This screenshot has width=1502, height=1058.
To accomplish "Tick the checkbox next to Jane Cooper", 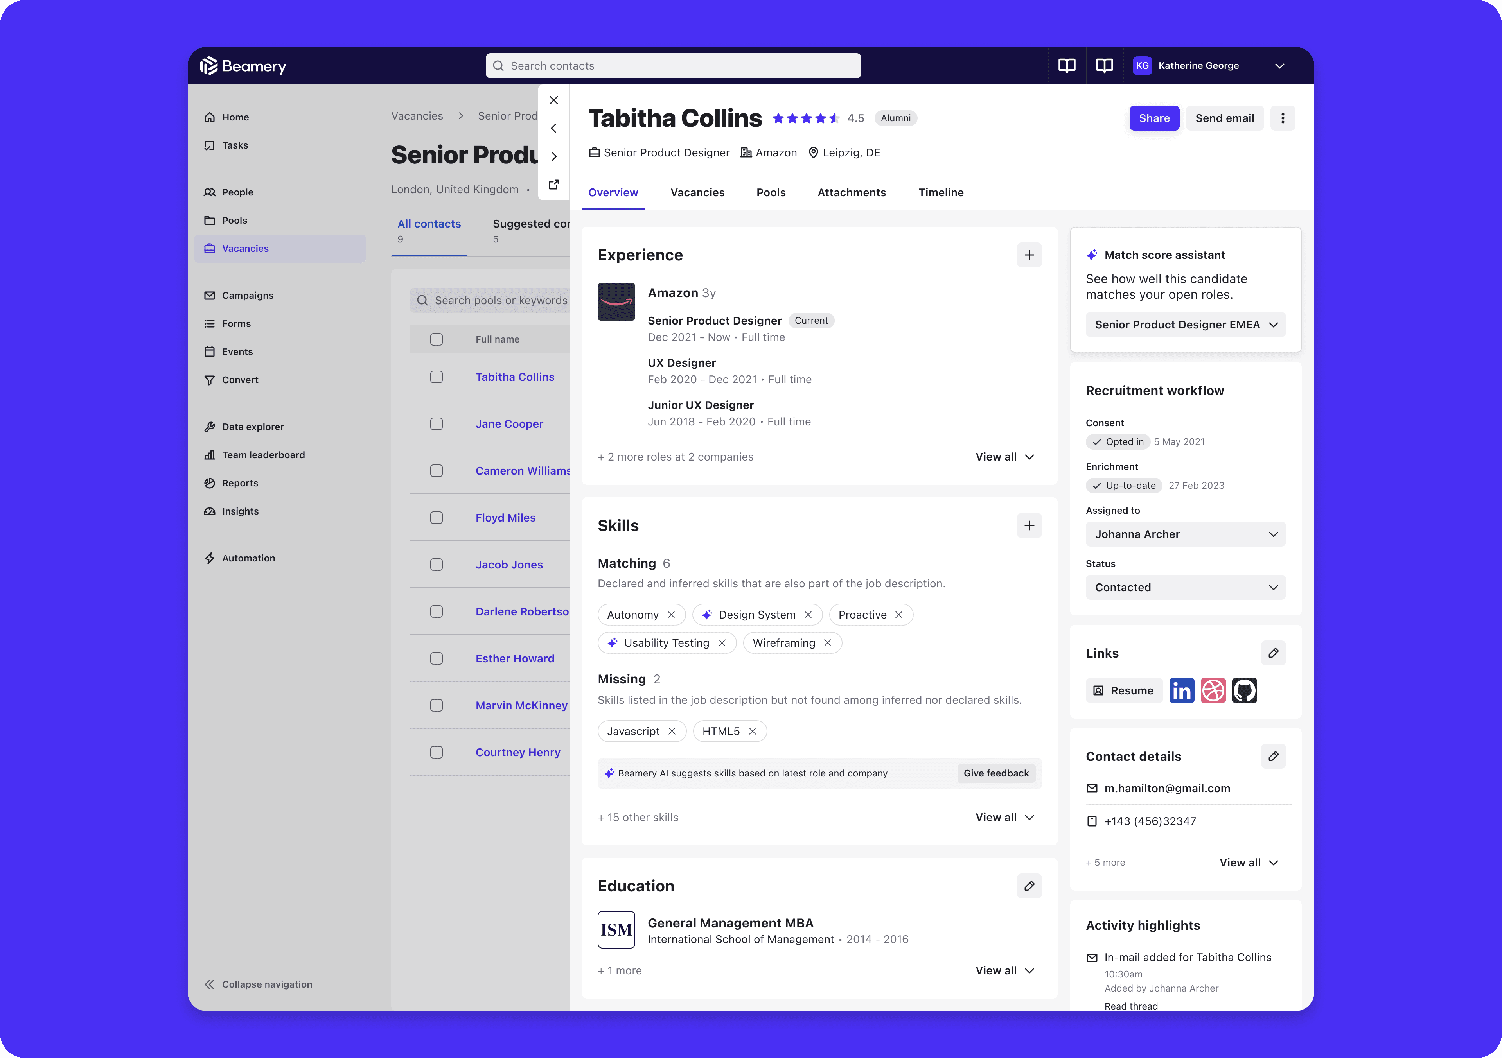I will coord(437,424).
